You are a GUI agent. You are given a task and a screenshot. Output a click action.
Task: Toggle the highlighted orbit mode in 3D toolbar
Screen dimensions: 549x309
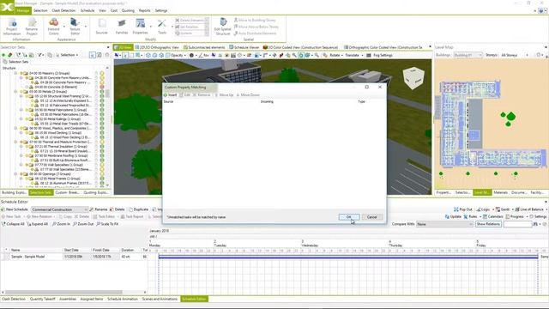301,55
